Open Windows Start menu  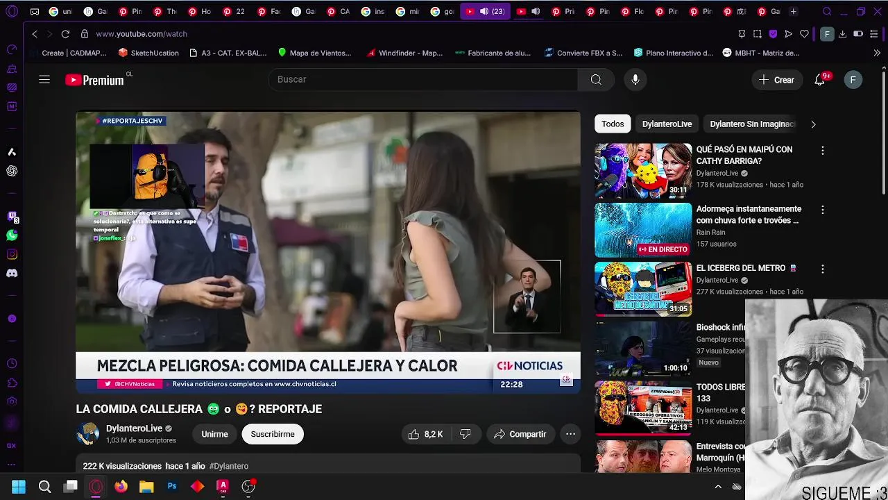[x=19, y=487]
